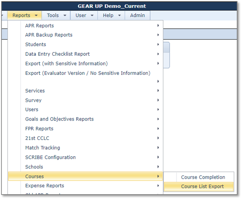
Task: Select Export (with Sensitive Information)
Action: point(86,64)
